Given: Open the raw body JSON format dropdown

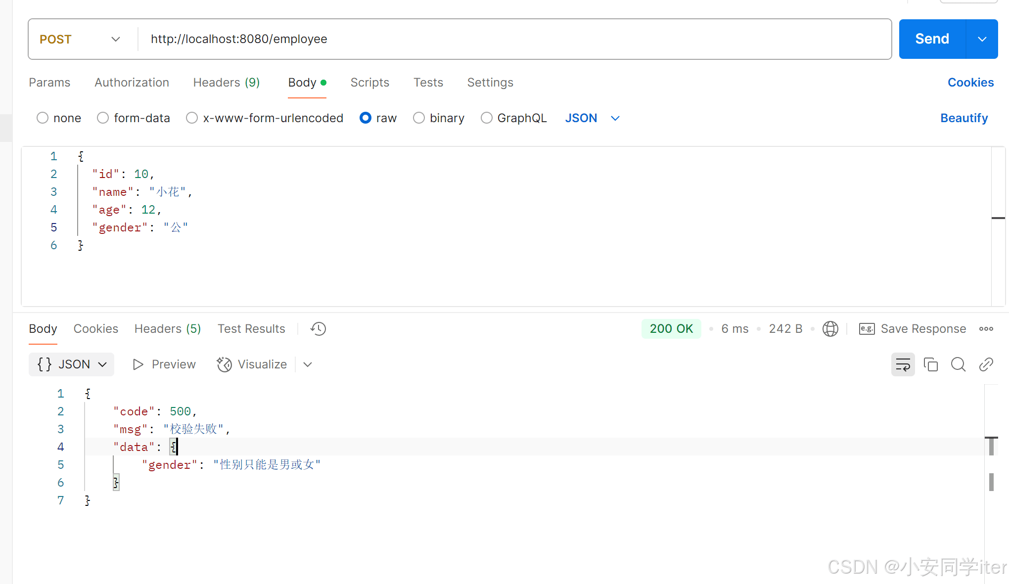Looking at the screenshot, I should click(592, 118).
